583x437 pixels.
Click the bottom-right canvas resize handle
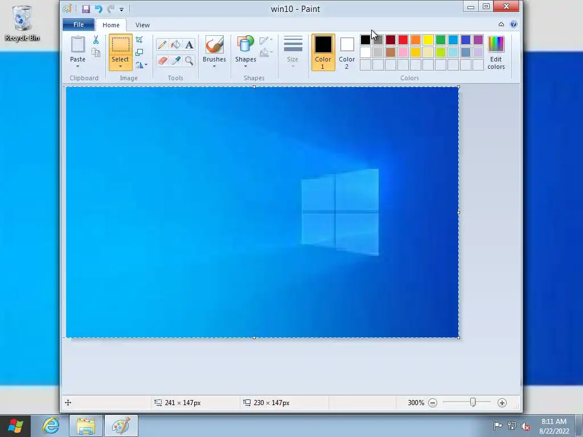pos(458,338)
